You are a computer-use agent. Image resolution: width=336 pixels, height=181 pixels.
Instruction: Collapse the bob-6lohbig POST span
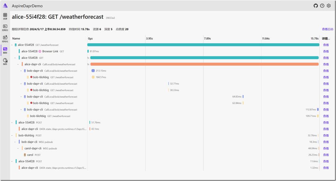click(12, 135)
